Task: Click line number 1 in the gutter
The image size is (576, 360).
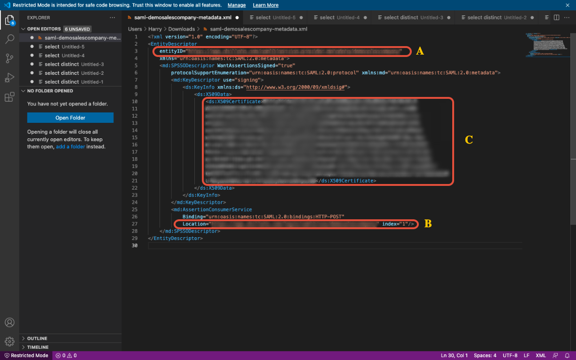Action: tap(136, 36)
